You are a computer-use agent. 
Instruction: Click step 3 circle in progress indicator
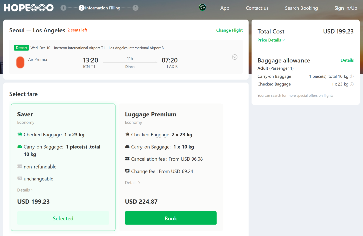click(135, 8)
